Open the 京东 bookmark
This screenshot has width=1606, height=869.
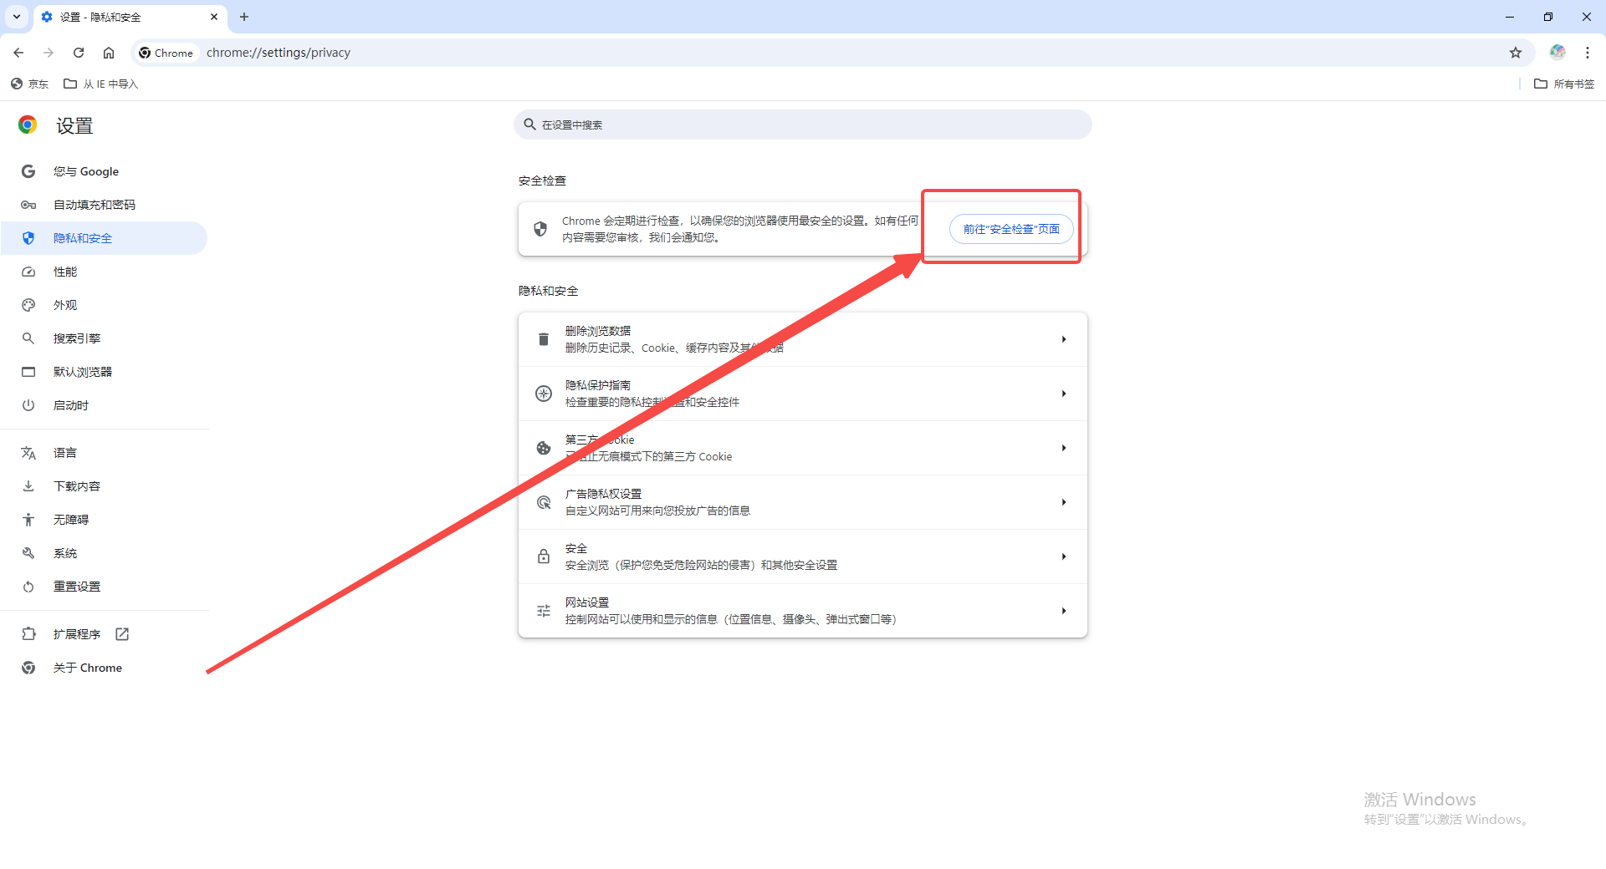click(x=30, y=84)
